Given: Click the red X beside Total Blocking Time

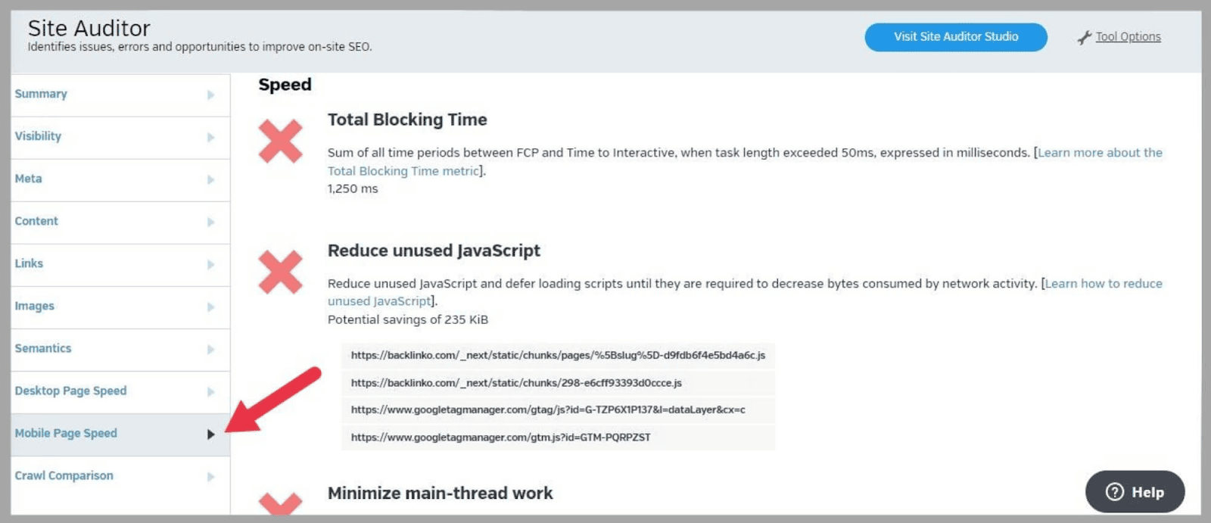Looking at the screenshot, I should click(x=281, y=141).
